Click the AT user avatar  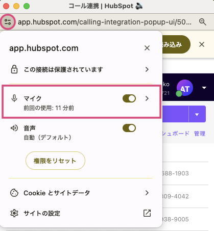[185, 88]
